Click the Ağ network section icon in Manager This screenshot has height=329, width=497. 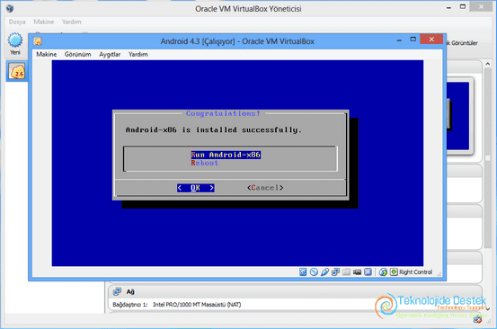[117, 291]
